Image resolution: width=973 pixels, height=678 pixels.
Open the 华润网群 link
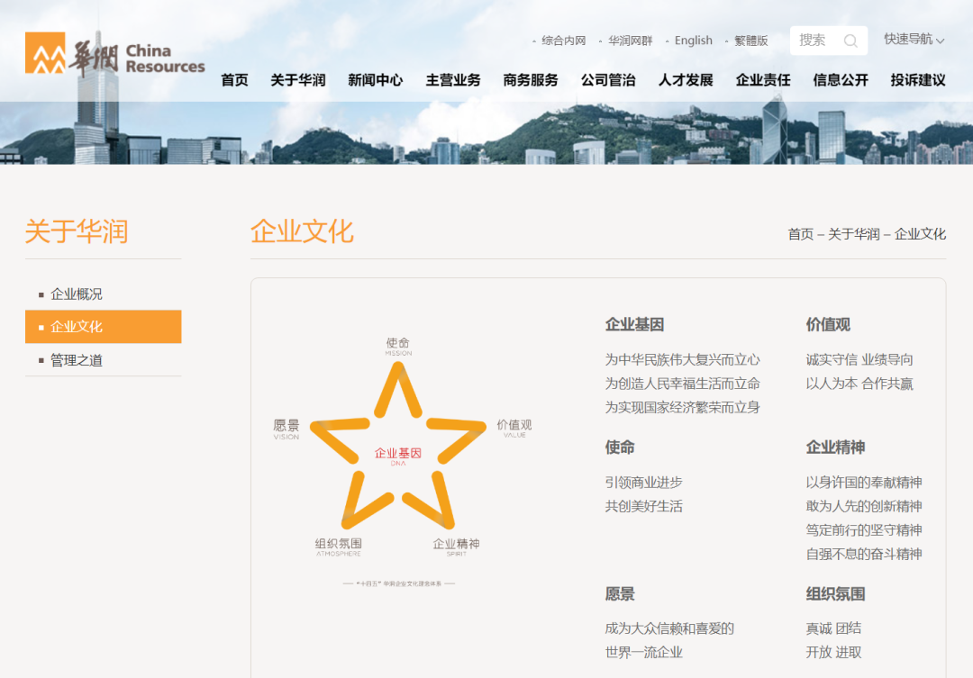pos(630,41)
